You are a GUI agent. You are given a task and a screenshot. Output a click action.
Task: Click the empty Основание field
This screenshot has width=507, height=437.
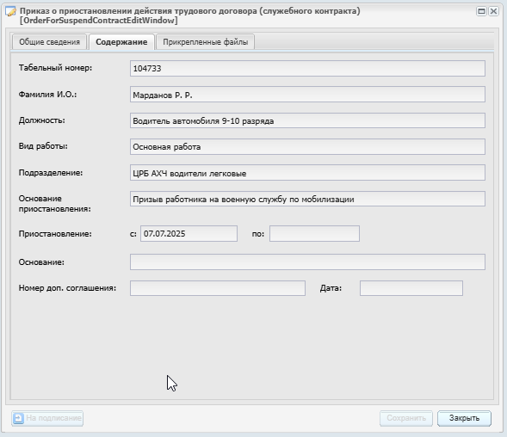pyautogui.click(x=307, y=262)
